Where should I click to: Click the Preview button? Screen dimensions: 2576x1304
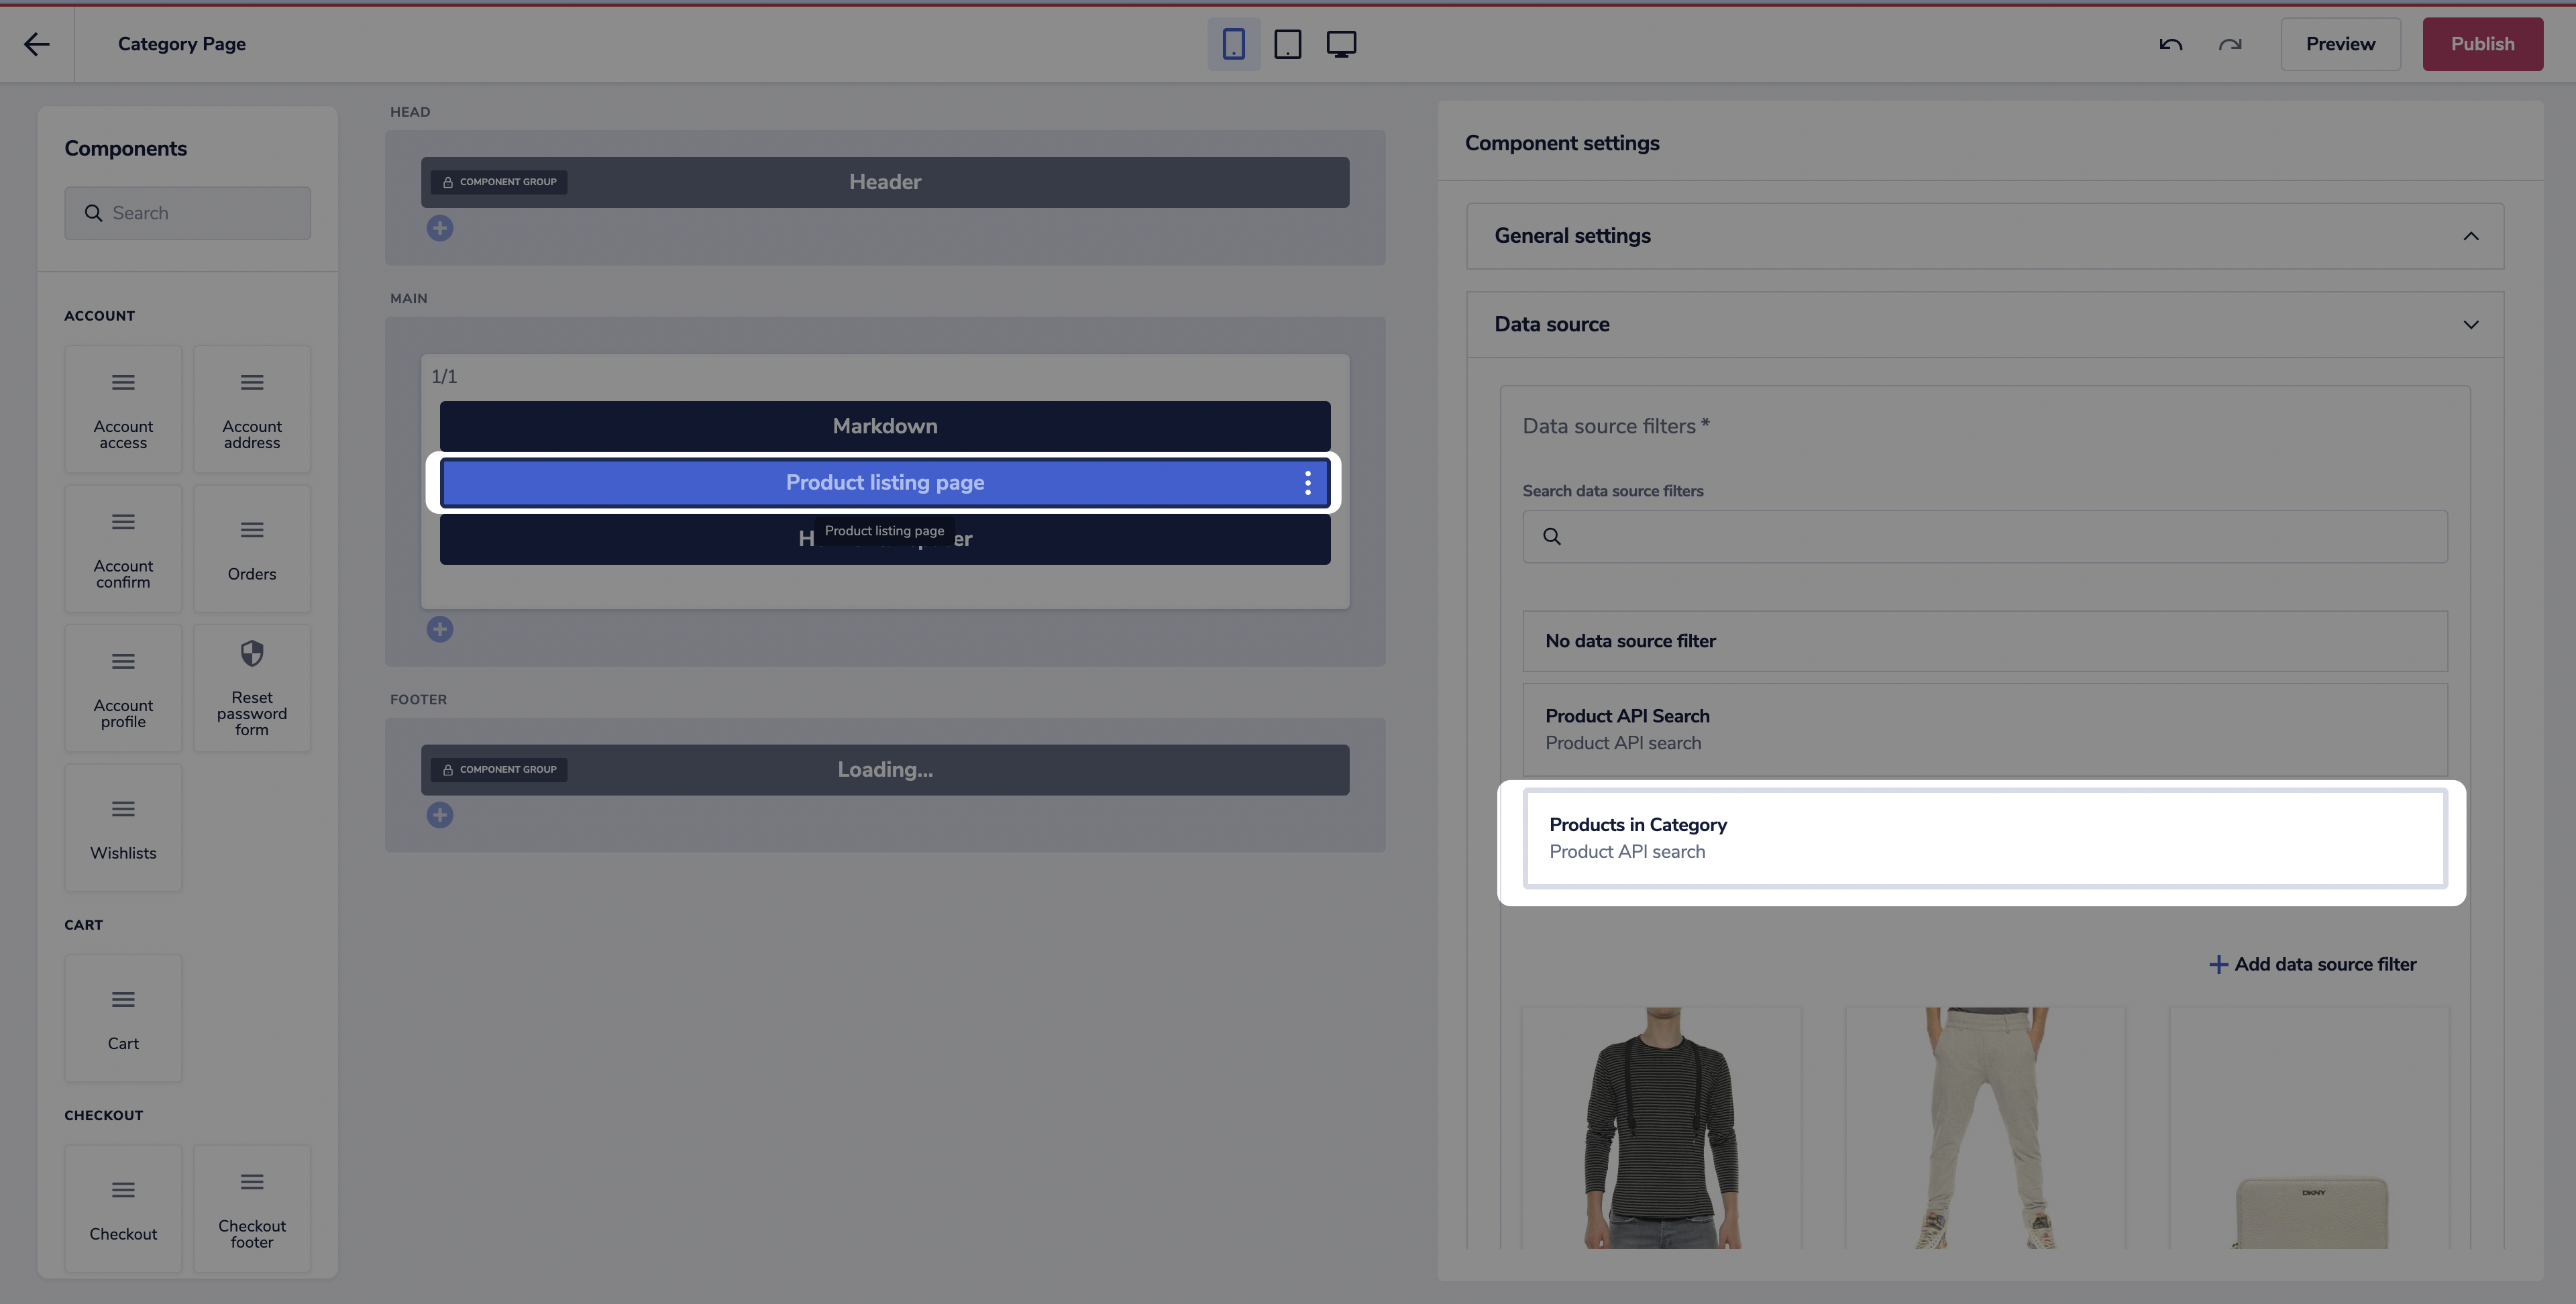click(2340, 44)
